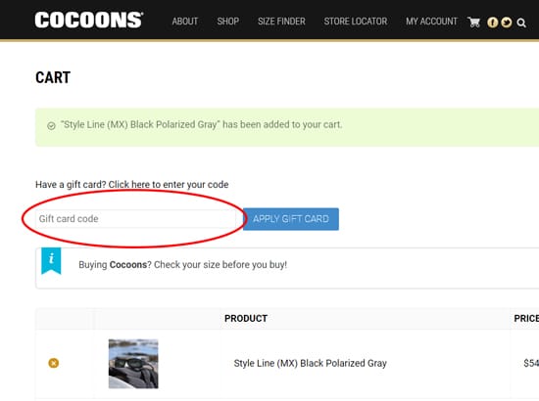Open the Facebook icon in the header

[x=492, y=22]
